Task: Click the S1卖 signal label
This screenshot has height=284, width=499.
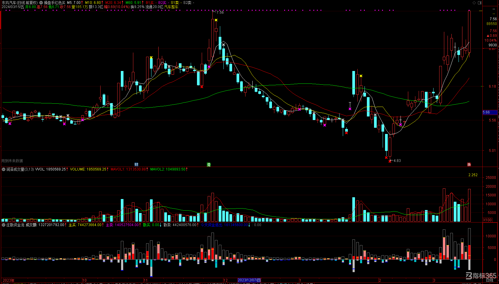Action: pyautogui.click(x=176, y=3)
